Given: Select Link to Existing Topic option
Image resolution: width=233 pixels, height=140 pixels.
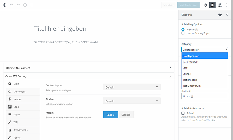Looking at the screenshot, I should click(x=183, y=33).
